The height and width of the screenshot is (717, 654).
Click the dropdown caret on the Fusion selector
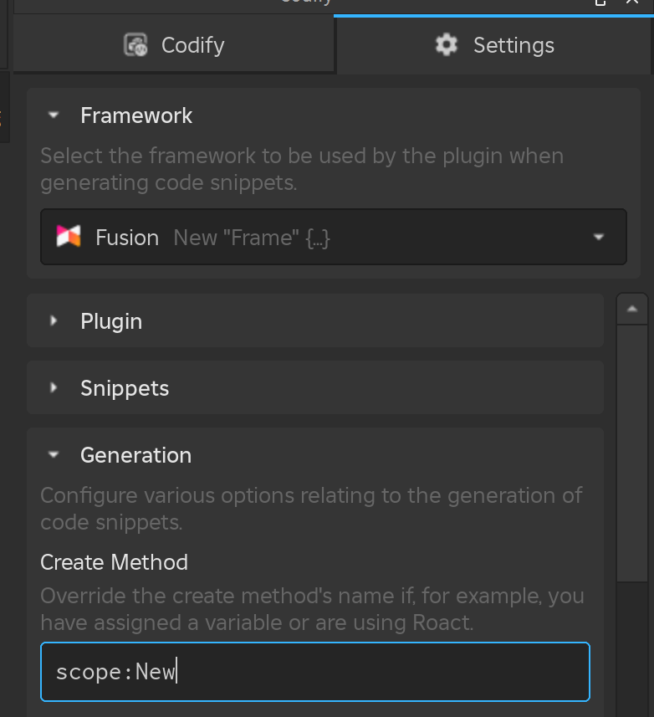(x=598, y=237)
